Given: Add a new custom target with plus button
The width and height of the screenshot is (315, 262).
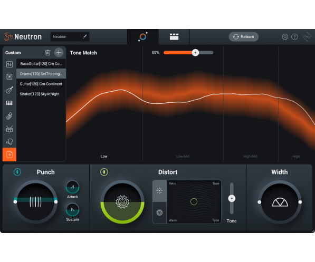Looking at the screenshot, I should 59,53.
